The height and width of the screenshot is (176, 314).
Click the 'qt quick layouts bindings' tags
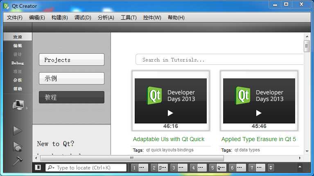pyautogui.click(x=170, y=150)
